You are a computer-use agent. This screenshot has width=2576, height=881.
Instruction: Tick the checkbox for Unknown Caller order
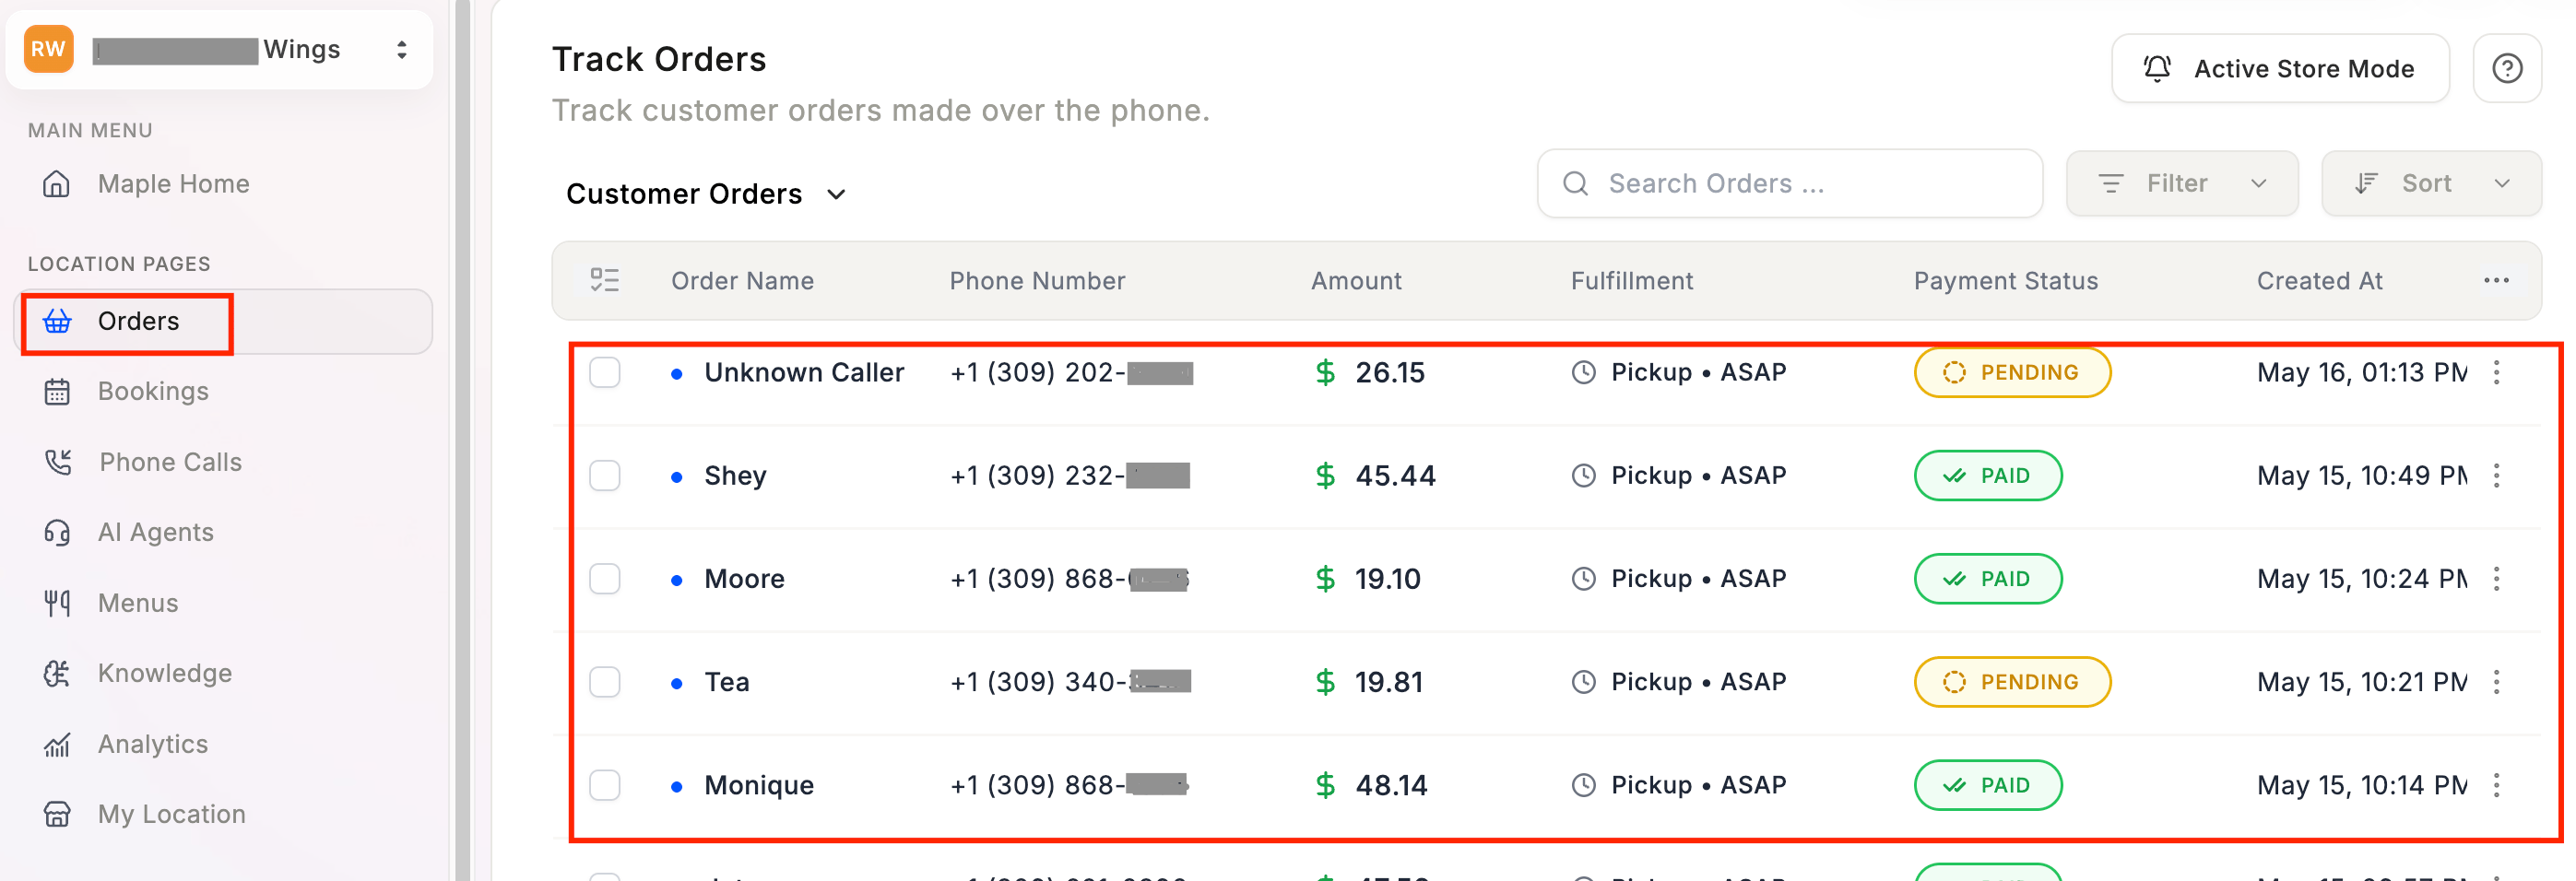click(x=605, y=373)
